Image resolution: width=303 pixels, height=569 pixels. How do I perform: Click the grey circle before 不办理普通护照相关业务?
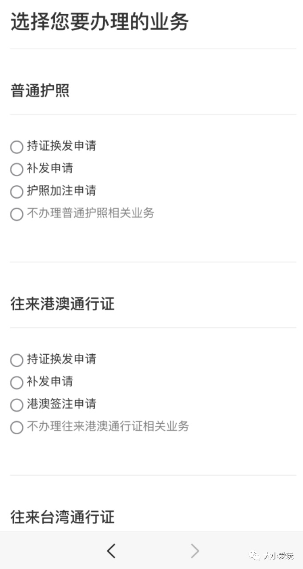point(16,214)
